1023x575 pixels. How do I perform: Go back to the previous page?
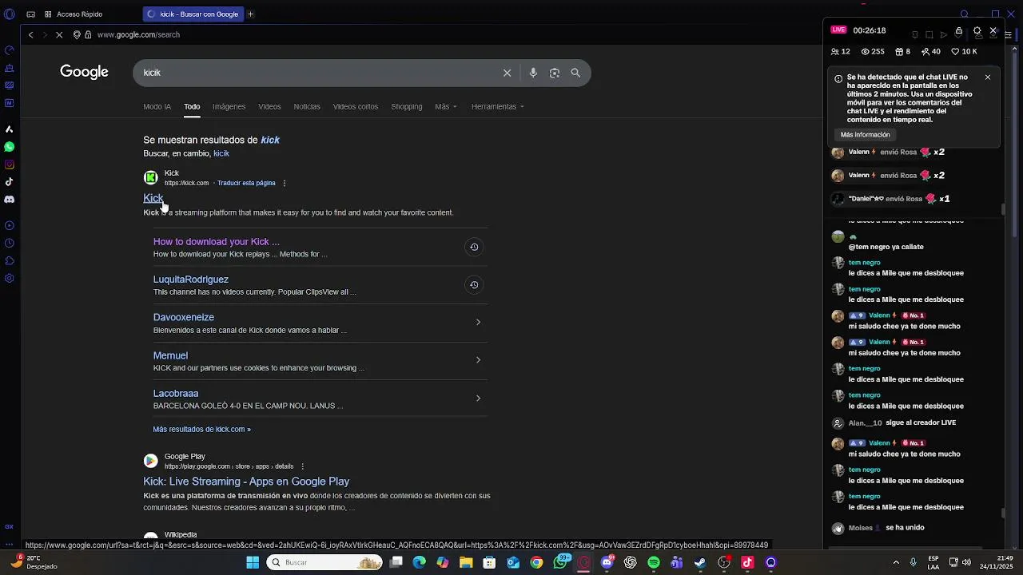(30, 35)
